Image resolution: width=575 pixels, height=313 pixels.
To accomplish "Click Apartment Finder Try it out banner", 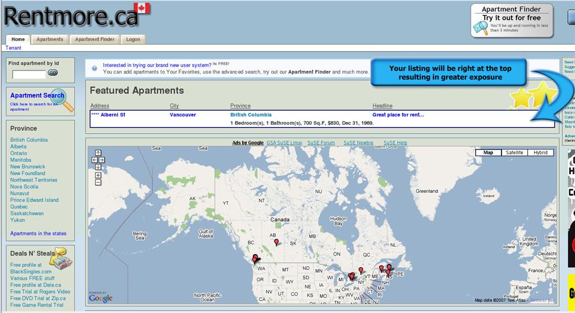I will click(512, 21).
